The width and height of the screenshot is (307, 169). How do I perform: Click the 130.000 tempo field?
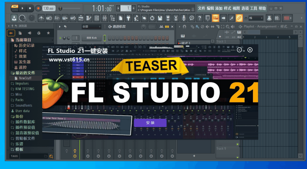tap(49, 8)
